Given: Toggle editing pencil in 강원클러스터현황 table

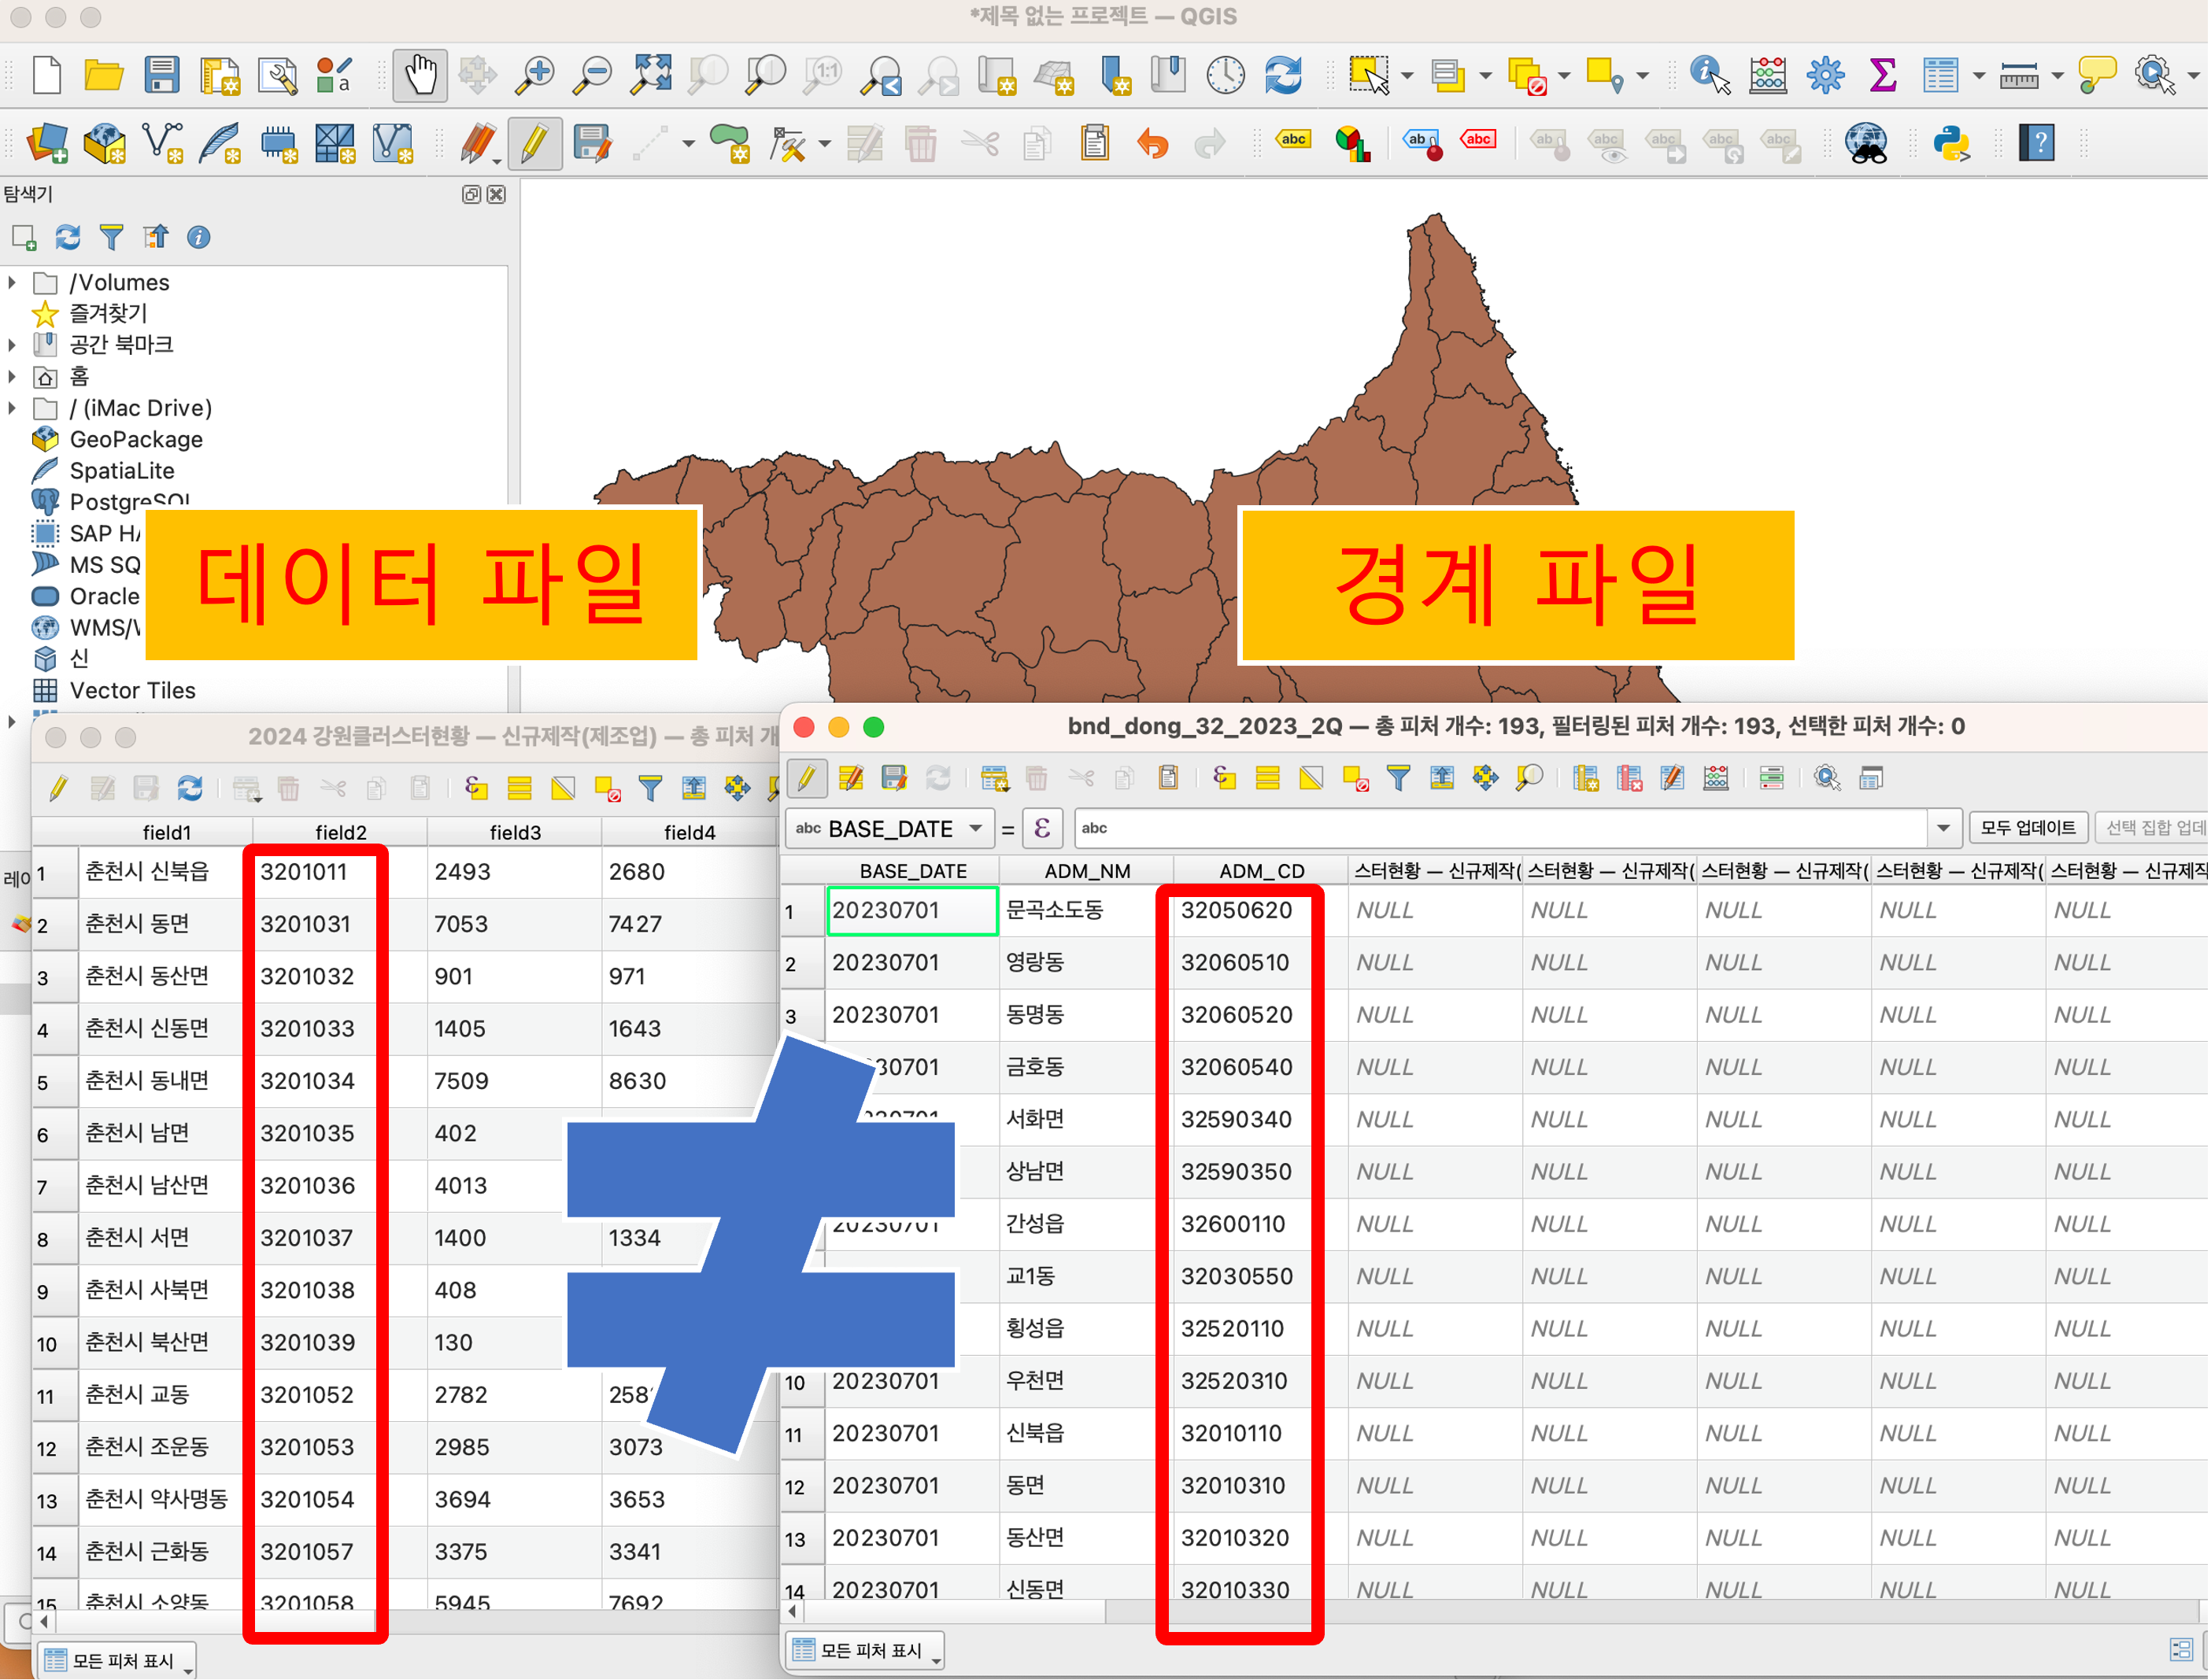Looking at the screenshot, I should (x=58, y=788).
